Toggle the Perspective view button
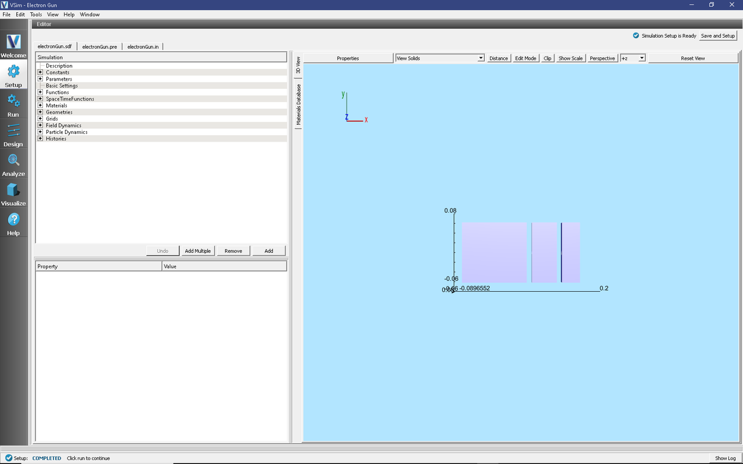Viewport: 743px width, 464px height. tap(602, 59)
